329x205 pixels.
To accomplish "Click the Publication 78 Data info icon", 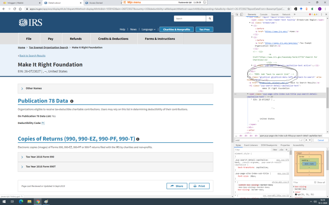I will 72,101.
